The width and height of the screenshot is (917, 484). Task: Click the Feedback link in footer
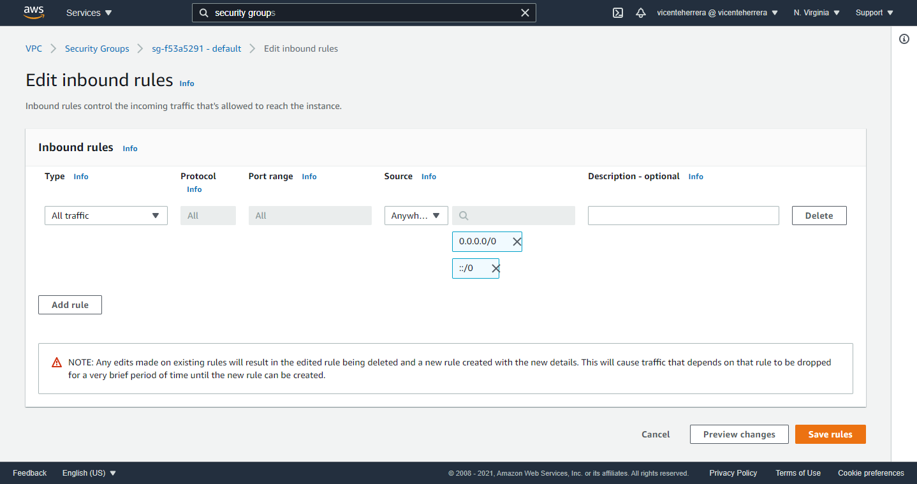point(29,473)
